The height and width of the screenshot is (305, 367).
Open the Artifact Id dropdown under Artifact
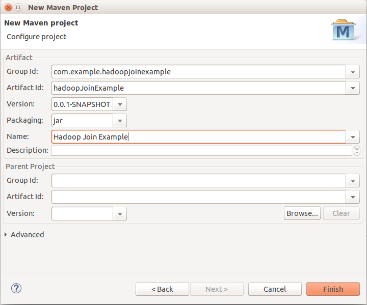pos(353,88)
